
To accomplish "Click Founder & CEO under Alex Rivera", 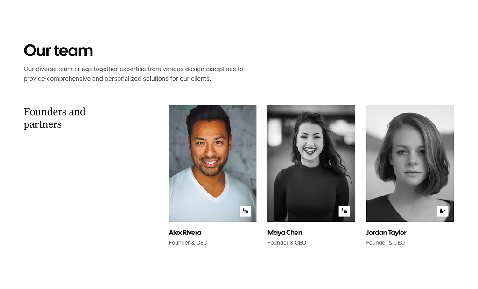I will (188, 243).
